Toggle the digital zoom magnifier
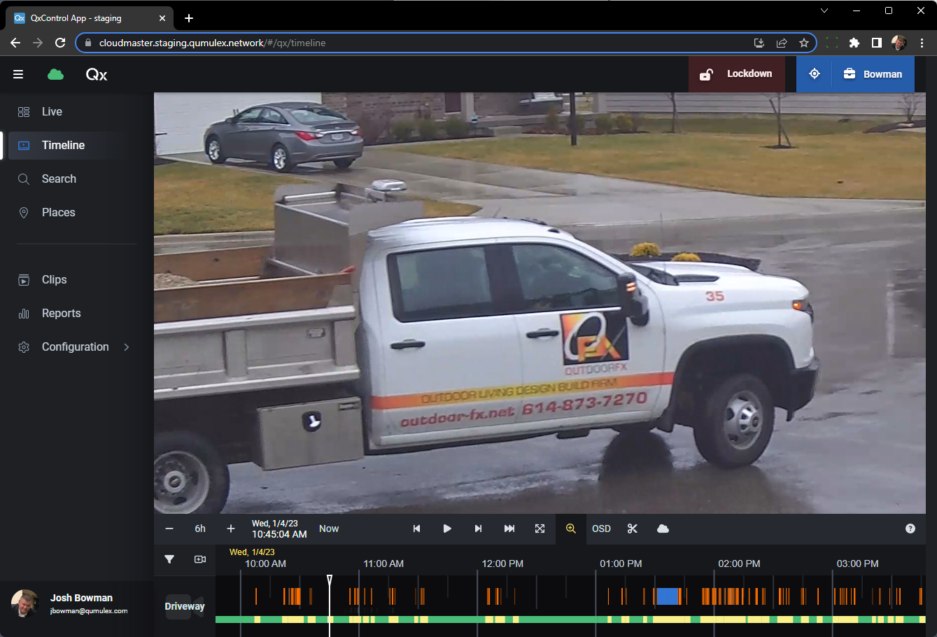 [x=571, y=528]
